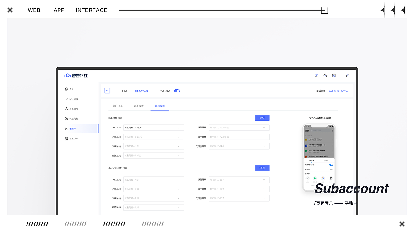Go back with the left arrow button
Image resolution: width=414 pixels, height=233 pixels.
[x=107, y=91]
